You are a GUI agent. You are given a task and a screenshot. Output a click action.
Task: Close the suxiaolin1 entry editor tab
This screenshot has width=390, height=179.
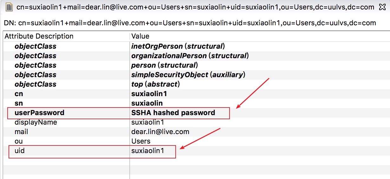click(x=382, y=7)
